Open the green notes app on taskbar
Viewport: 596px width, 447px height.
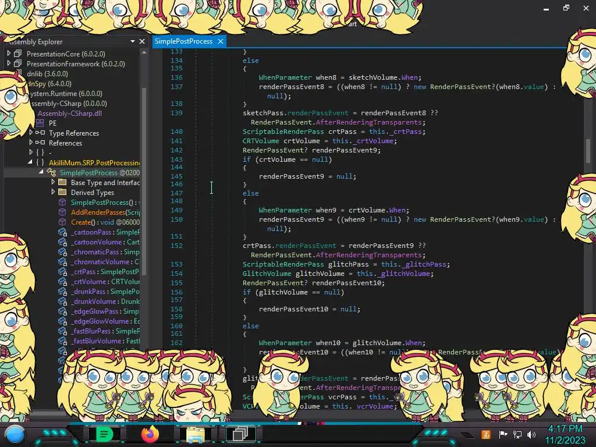click(x=105, y=434)
